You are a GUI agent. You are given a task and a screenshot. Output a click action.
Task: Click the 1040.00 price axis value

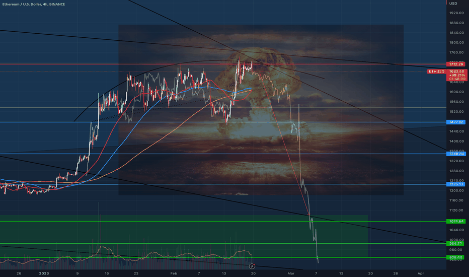456,230
